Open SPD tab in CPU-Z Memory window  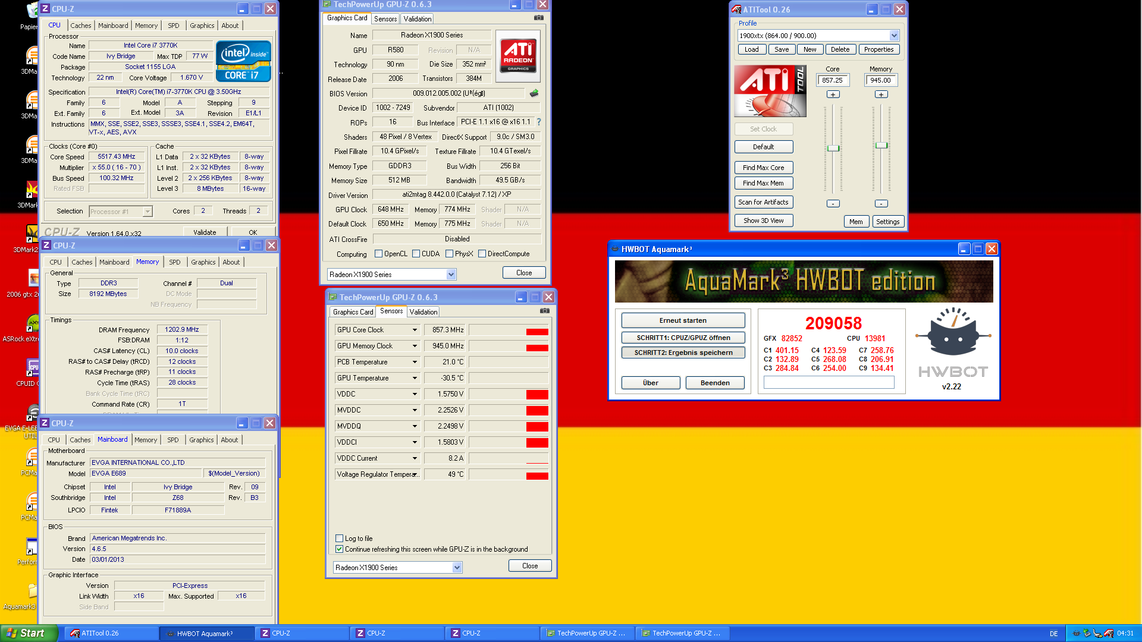click(174, 262)
